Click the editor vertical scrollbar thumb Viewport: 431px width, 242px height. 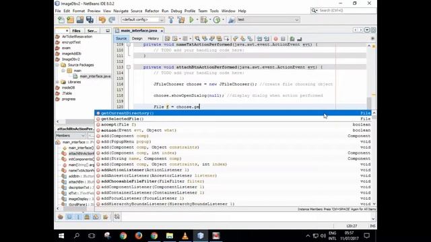click(x=369, y=103)
